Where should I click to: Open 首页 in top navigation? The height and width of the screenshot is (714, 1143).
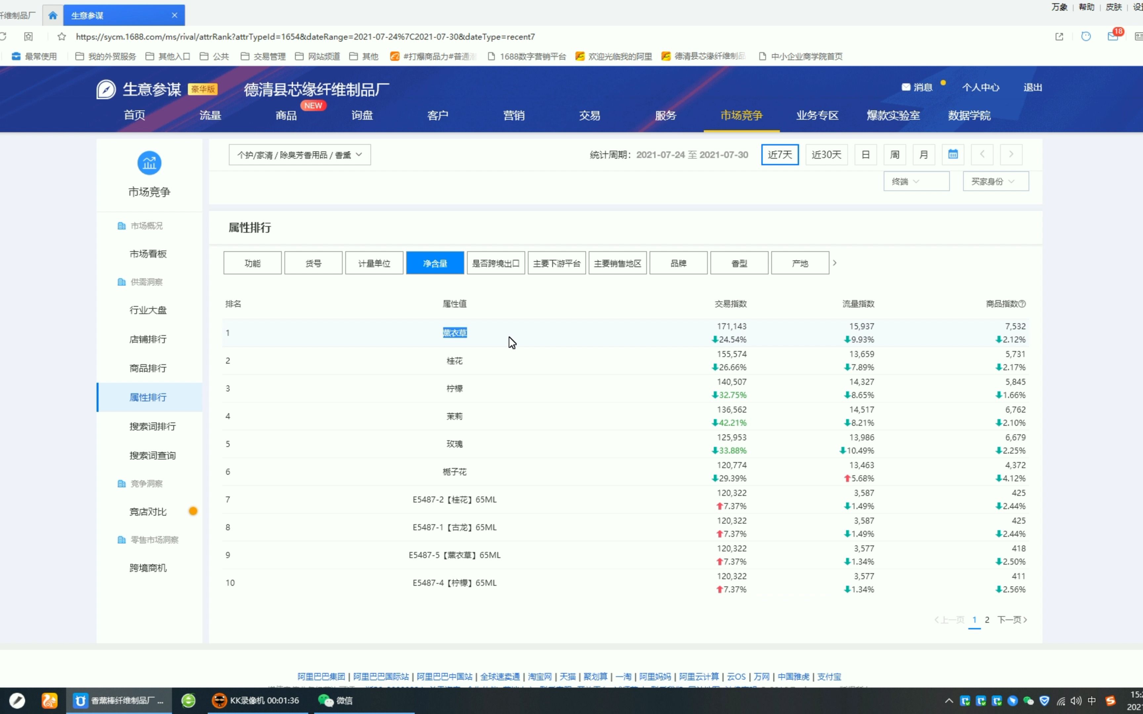pyautogui.click(x=135, y=115)
